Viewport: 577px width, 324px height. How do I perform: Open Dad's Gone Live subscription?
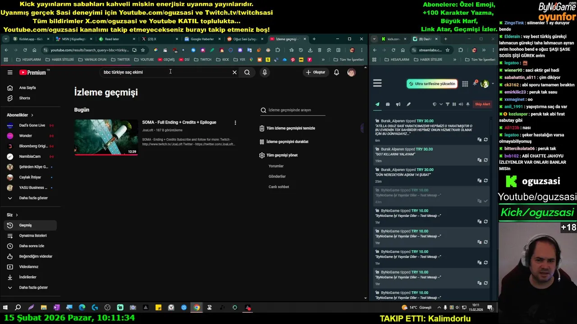tap(31, 125)
